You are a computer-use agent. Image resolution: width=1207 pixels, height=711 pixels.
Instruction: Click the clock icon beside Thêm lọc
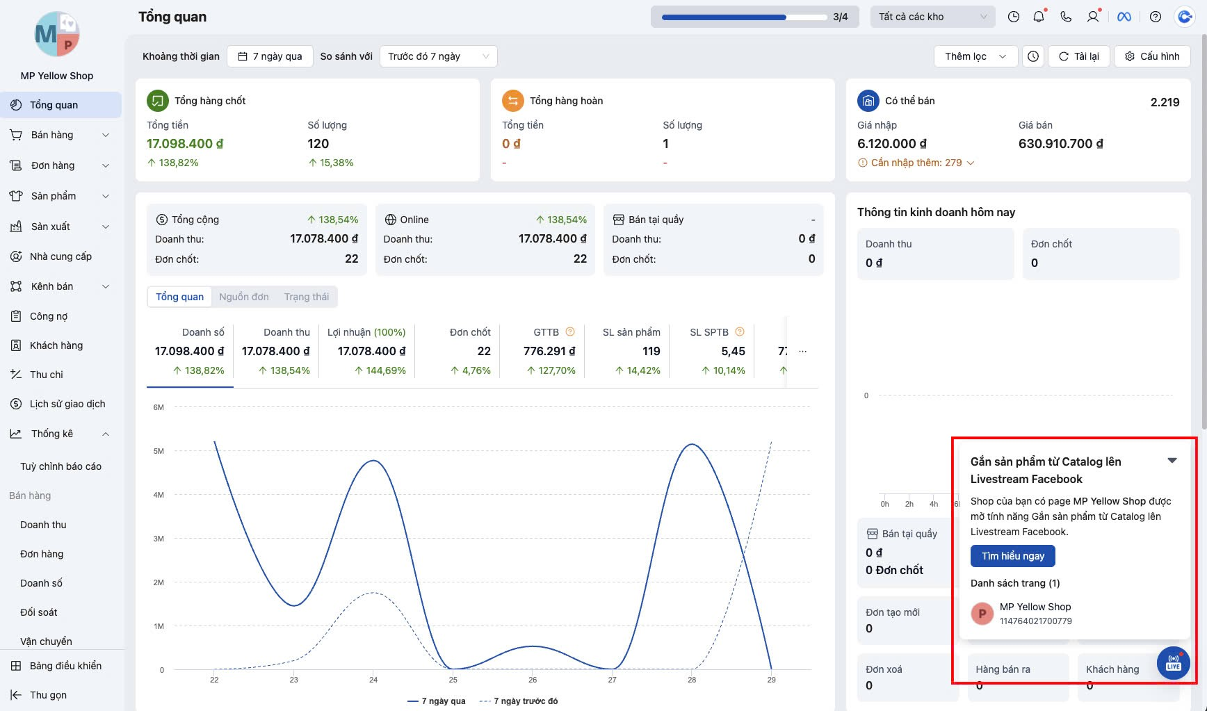[1033, 56]
